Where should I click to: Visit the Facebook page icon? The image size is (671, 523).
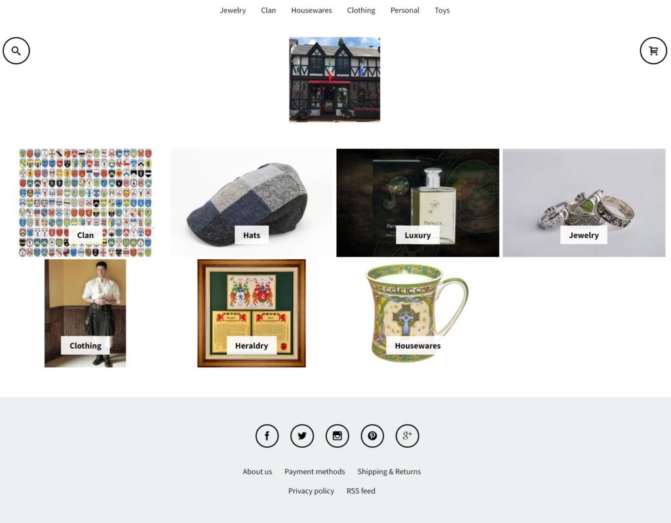click(x=267, y=436)
